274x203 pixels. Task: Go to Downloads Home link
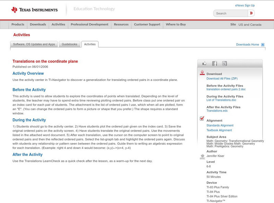coord(247,45)
